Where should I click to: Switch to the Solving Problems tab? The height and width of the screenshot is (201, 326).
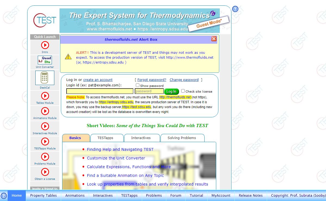183,138
